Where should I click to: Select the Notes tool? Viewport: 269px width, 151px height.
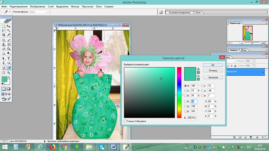[4, 68]
